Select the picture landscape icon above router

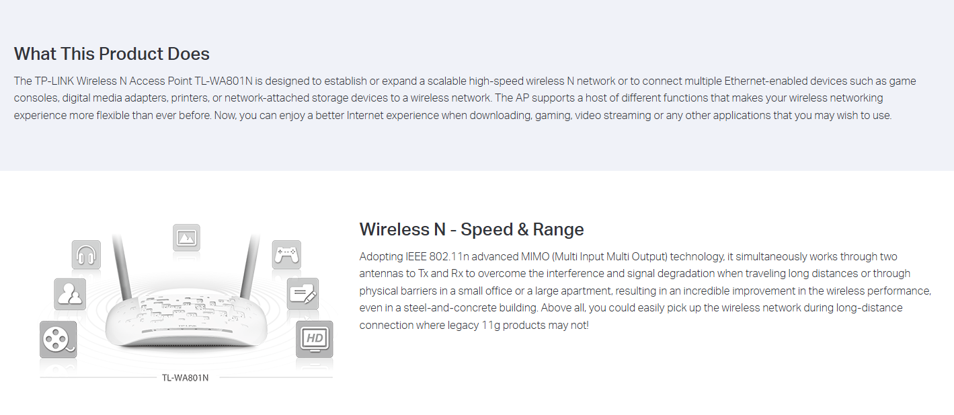[x=186, y=237]
